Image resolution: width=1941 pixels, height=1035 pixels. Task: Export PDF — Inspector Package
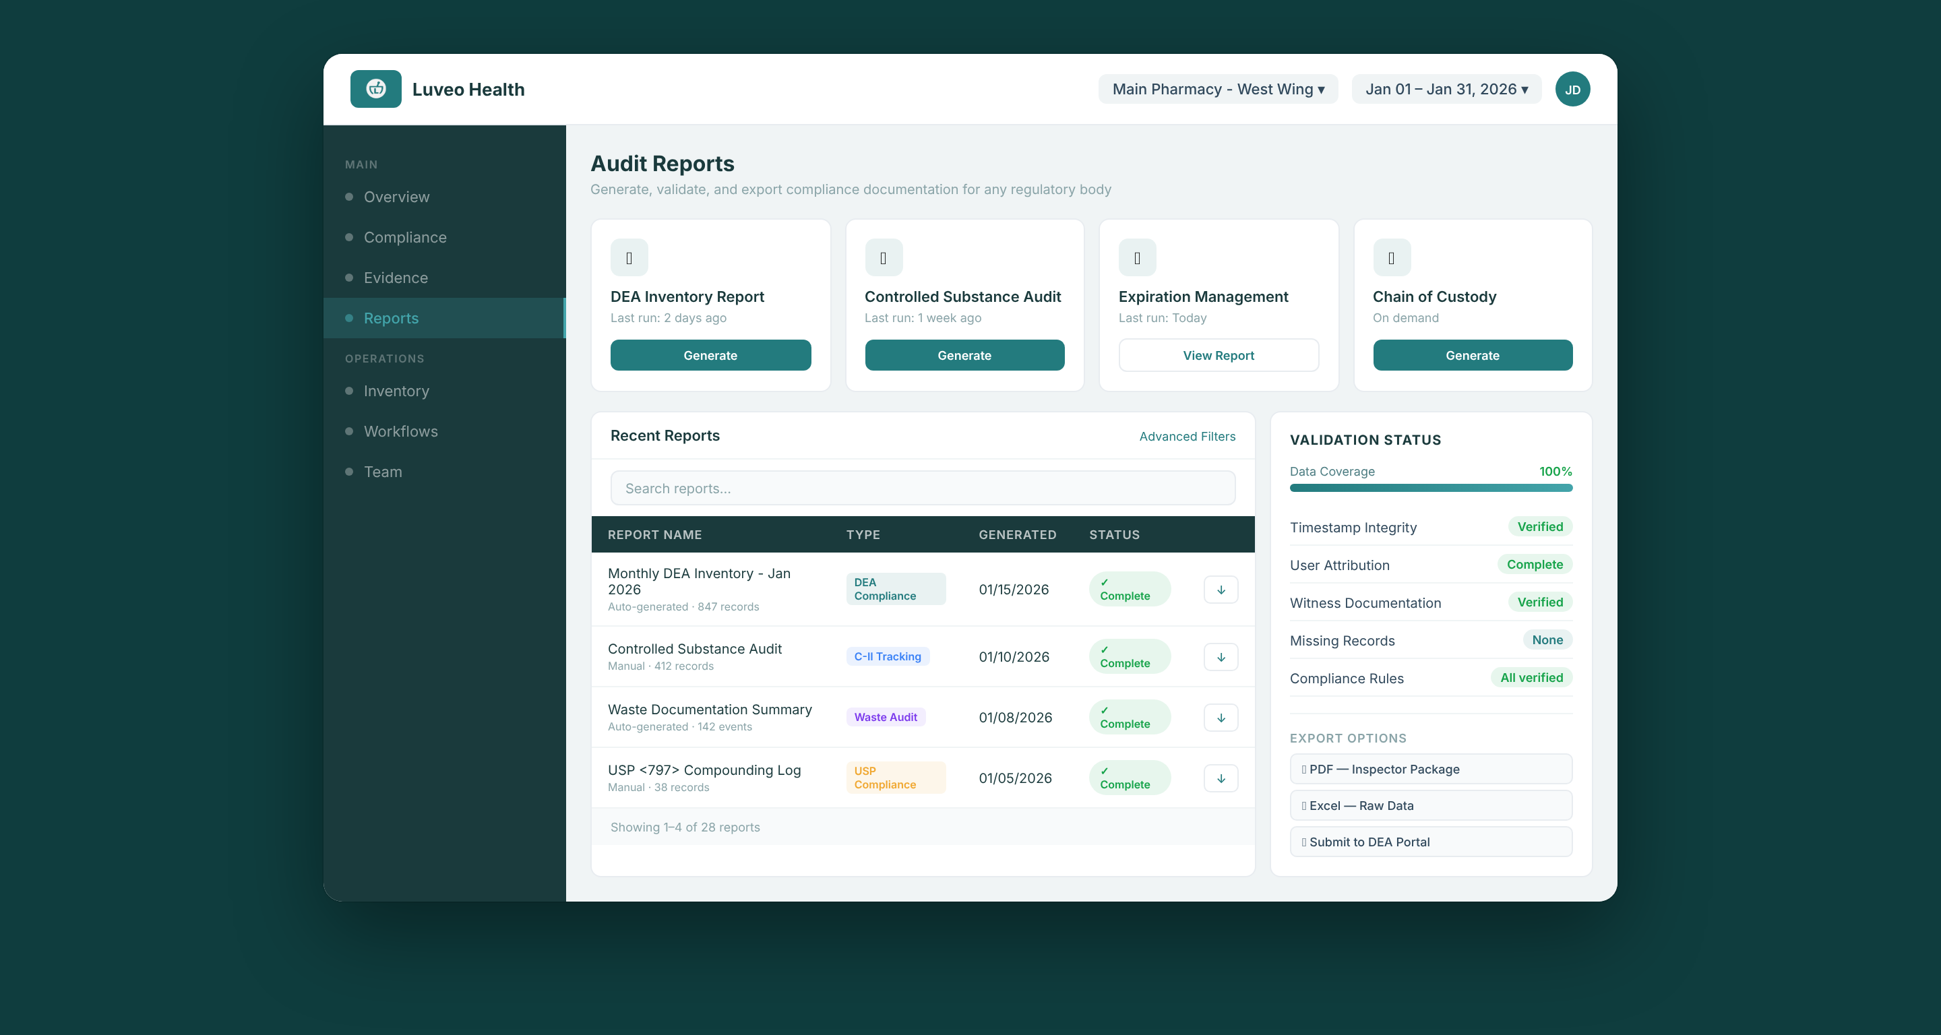point(1431,769)
